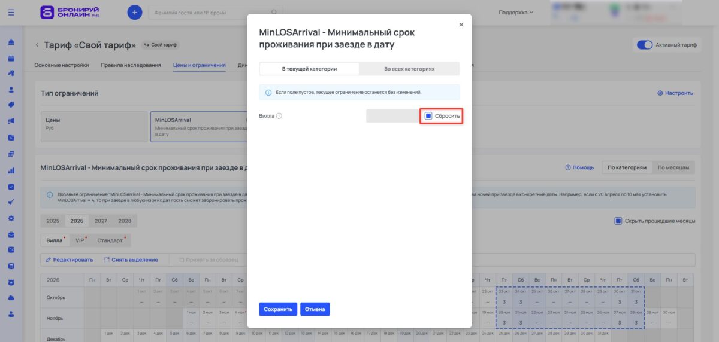Screen dimensions: 719x342
Task: Open the Цены и ограничения tab
Action: click(200, 65)
